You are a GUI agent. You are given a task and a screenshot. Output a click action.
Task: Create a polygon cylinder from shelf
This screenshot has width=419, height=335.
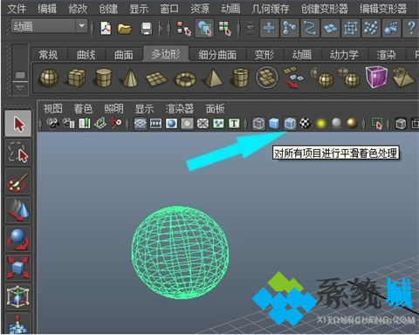104,78
